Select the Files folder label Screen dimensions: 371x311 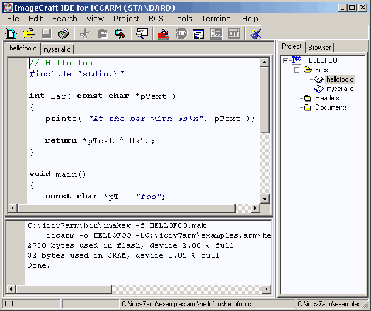pyautogui.click(x=321, y=70)
